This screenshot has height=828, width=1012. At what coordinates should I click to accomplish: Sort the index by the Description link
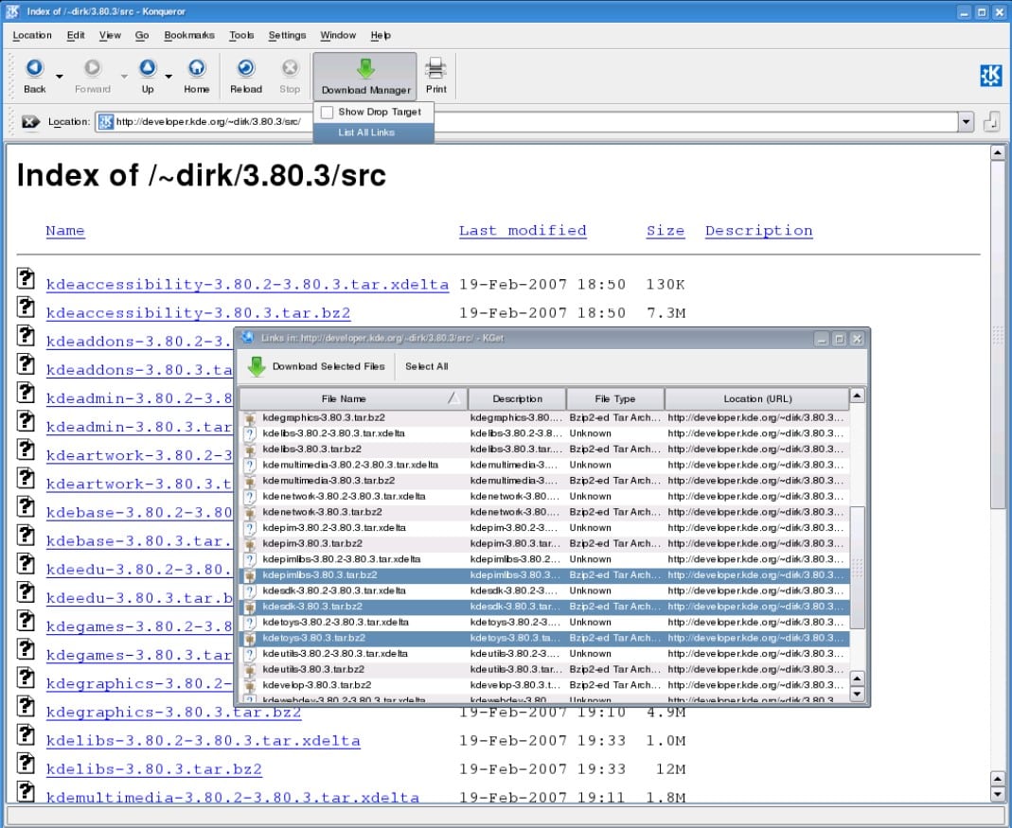click(x=759, y=230)
